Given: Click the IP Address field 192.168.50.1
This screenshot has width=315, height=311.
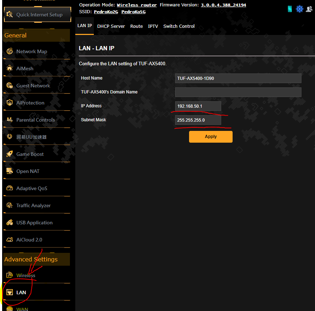Looking at the screenshot, I should [x=198, y=106].
